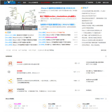Click the bubble icon of the middle Discuz sub-forum
Viewport: 112px width, 112px height.
(x=44, y=106)
